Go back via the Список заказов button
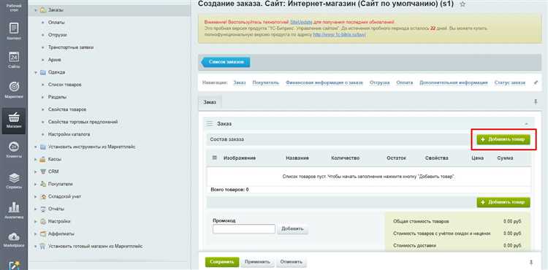This screenshot has width=548, height=270. [x=226, y=62]
